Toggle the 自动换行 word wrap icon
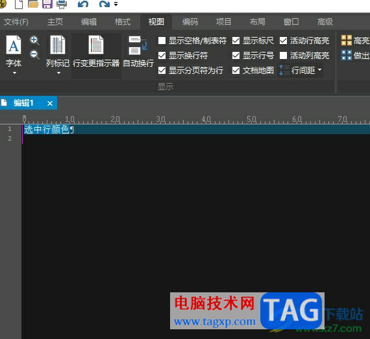The height and width of the screenshot is (339, 370). click(138, 51)
